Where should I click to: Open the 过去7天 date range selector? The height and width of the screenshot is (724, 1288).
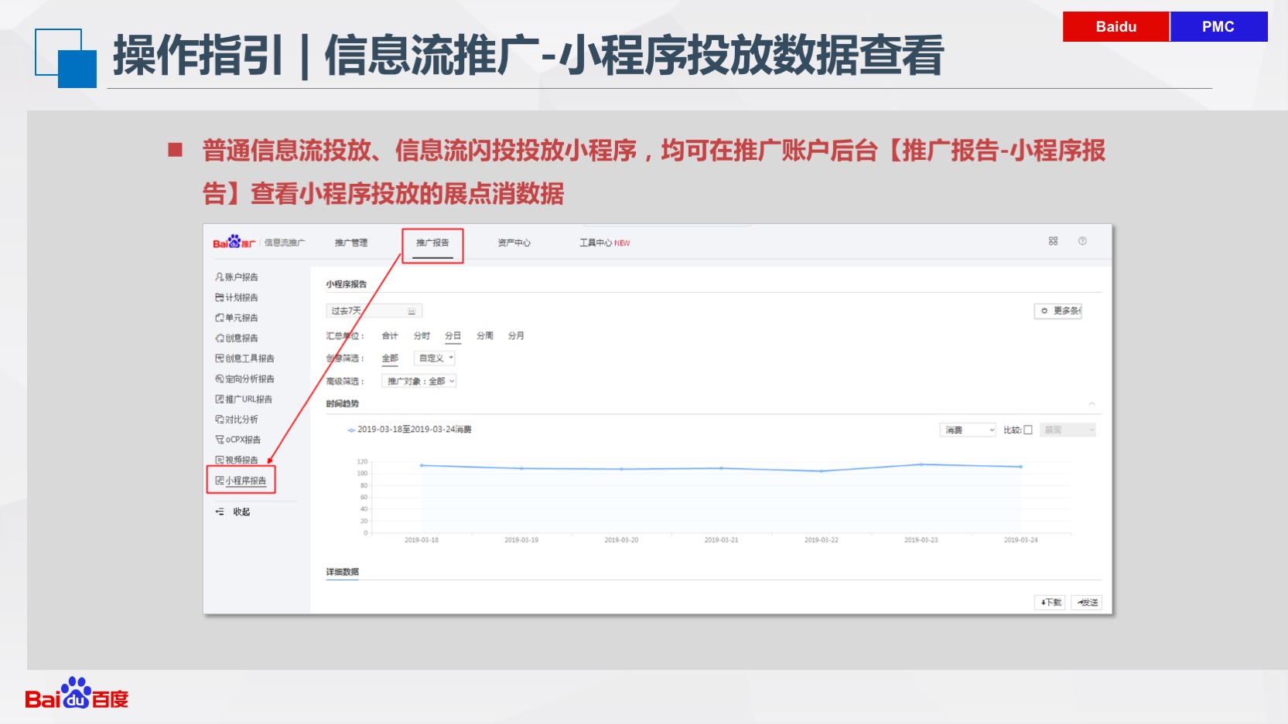(374, 311)
